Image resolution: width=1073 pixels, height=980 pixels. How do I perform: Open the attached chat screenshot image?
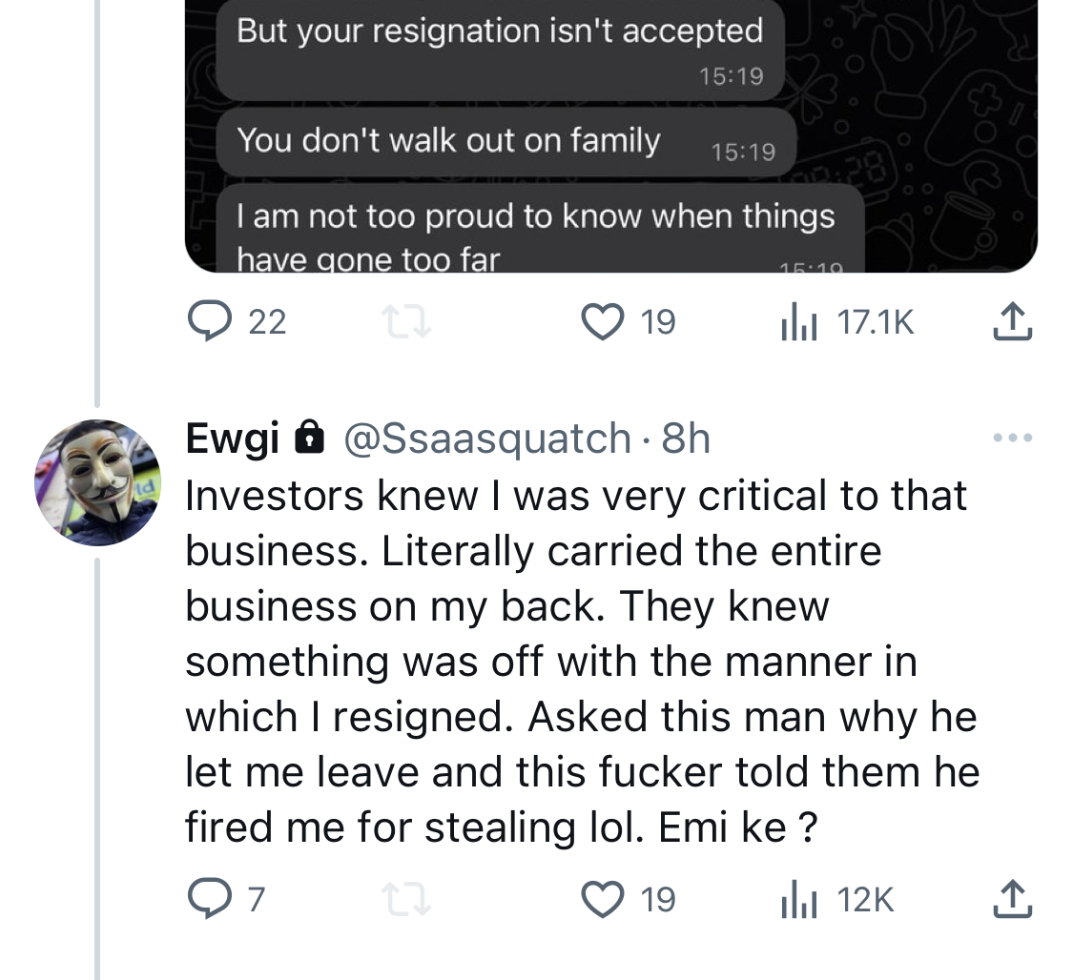pyautogui.click(x=611, y=136)
